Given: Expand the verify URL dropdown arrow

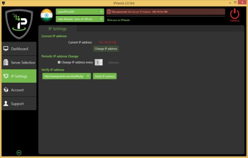Looking at the screenshot, I should tap(88, 76).
